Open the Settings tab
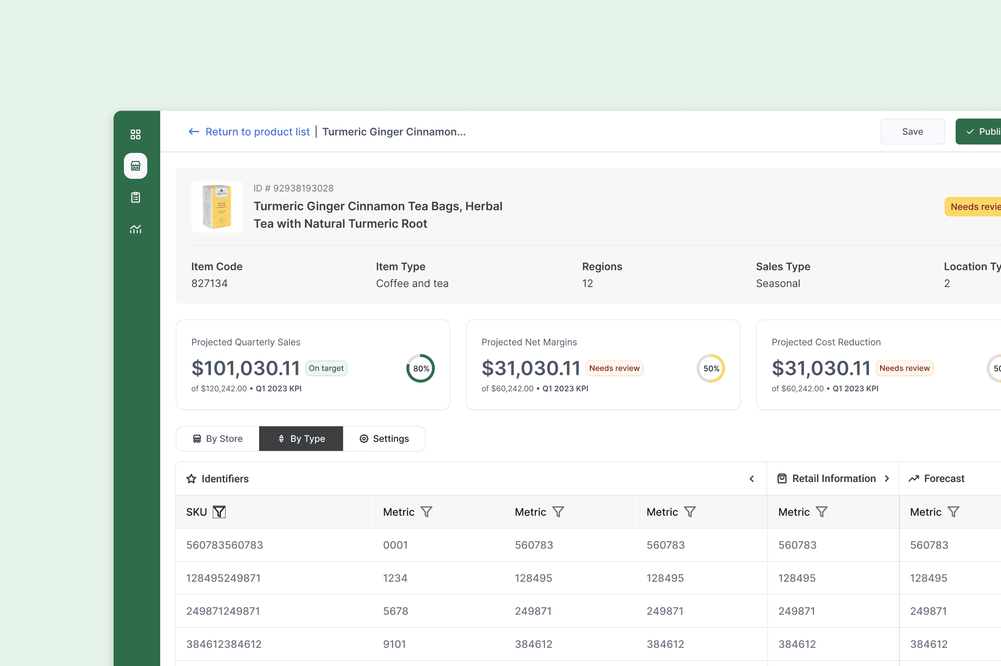Screen dimensions: 1001x666 pyautogui.click(x=384, y=438)
